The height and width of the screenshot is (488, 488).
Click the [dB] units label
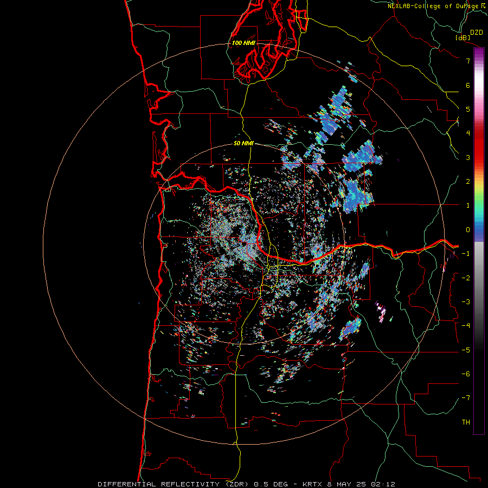pyautogui.click(x=463, y=37)
